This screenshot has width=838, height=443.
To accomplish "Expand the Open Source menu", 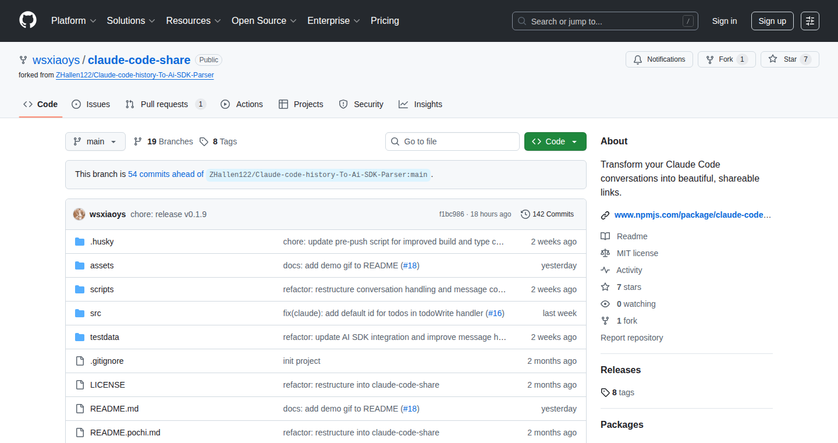I will (x=264, y=20).
